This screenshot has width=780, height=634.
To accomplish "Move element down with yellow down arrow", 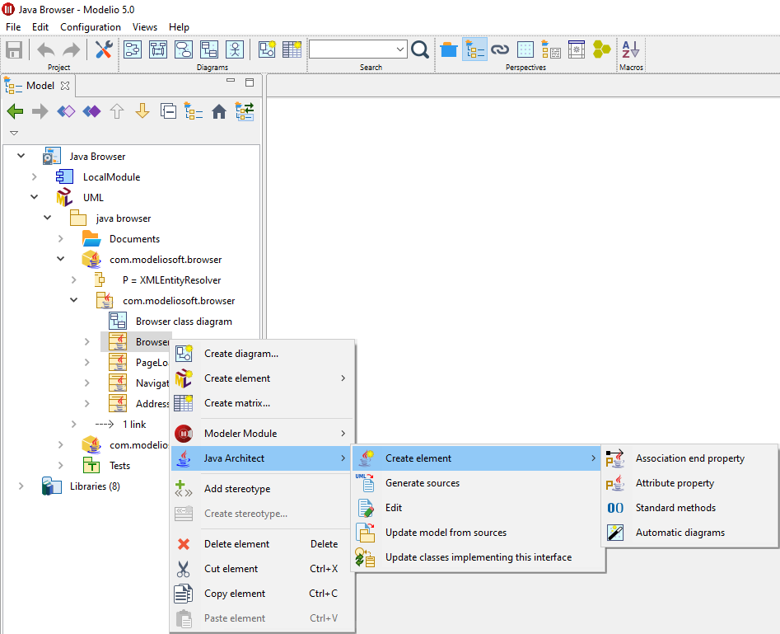I will pos(142,111).
